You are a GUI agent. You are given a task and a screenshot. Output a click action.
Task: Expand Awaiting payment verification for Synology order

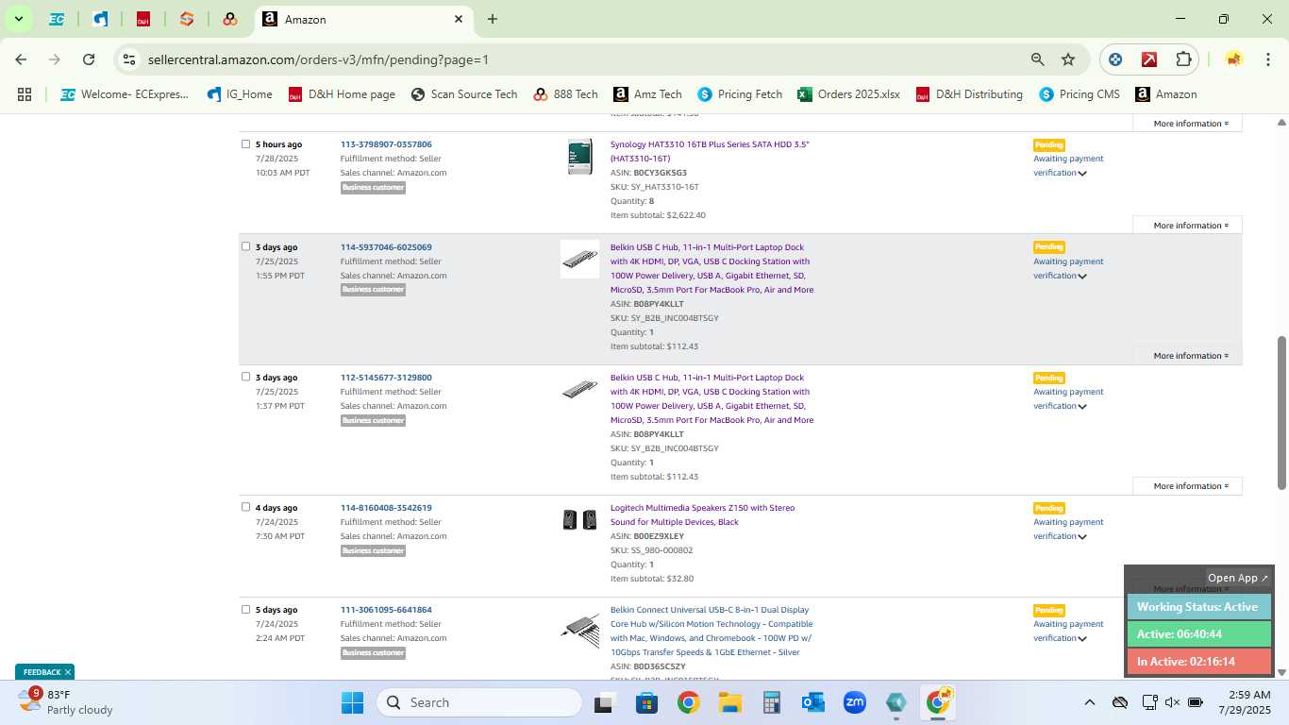tap(1068, 166)
